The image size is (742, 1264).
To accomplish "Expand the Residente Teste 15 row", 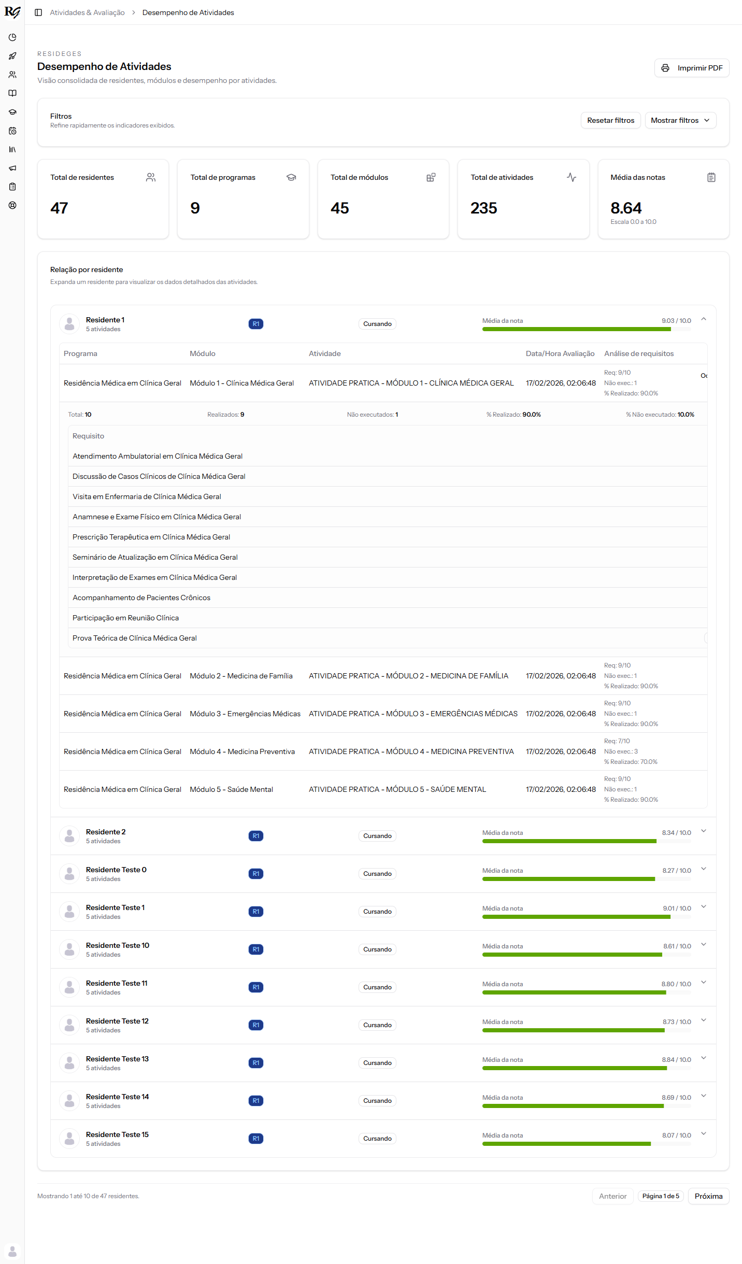I will [703, 1134].
